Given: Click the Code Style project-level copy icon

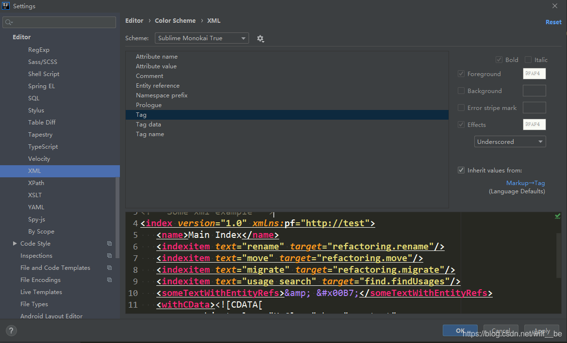Looking at the screenshot, I should click(109, 244).
